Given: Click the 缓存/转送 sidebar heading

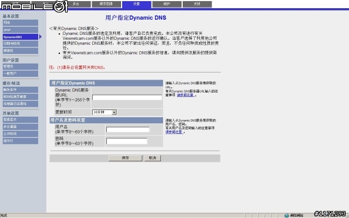Looking at the screenshot, I should (x=11, y=83).
